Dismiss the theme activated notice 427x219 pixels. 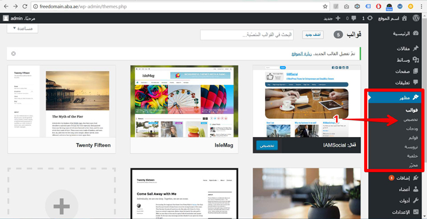point(13,53)
